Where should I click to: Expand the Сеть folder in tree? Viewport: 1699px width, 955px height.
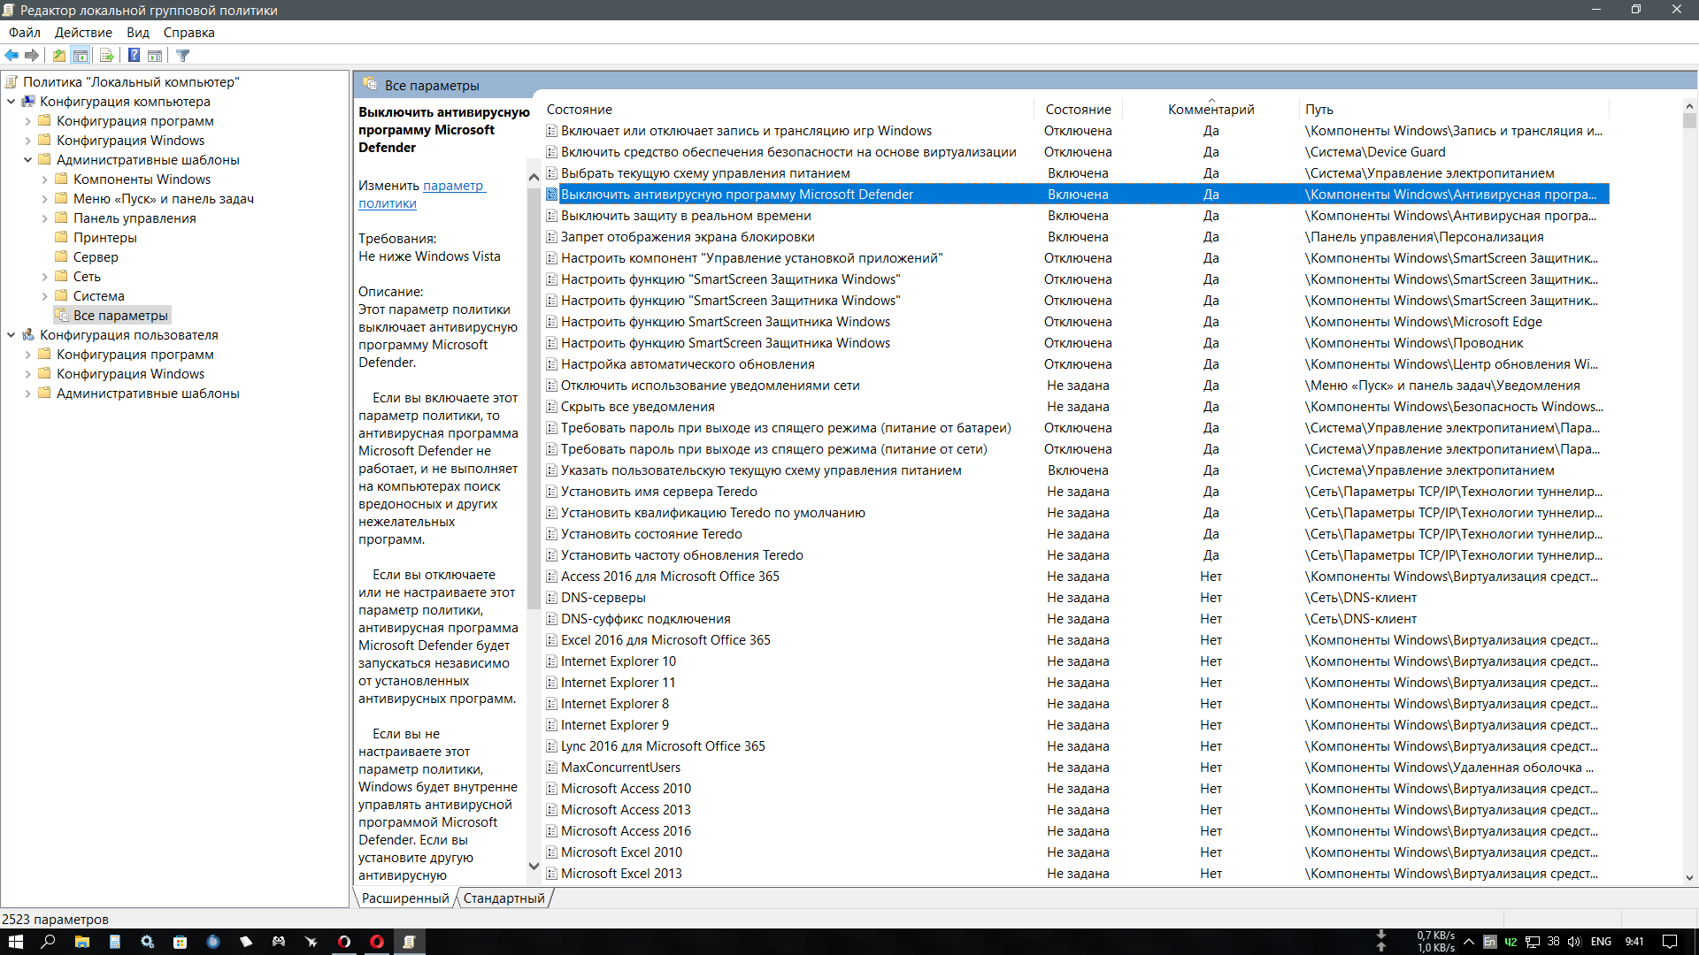click(x=44, y=277)
